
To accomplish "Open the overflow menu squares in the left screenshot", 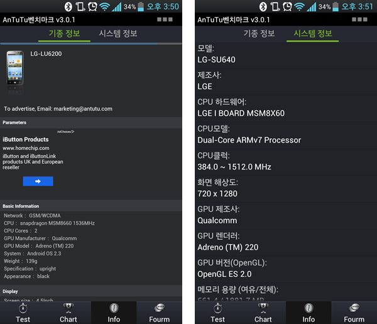I will click(x=165, y=19).
